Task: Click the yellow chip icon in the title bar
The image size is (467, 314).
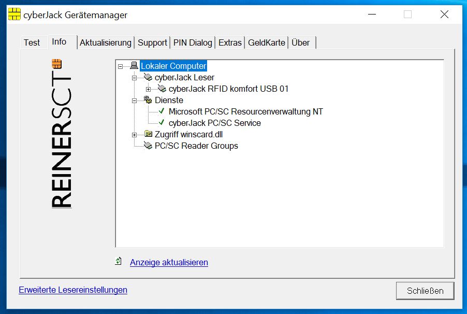Action: pos(14,14)
